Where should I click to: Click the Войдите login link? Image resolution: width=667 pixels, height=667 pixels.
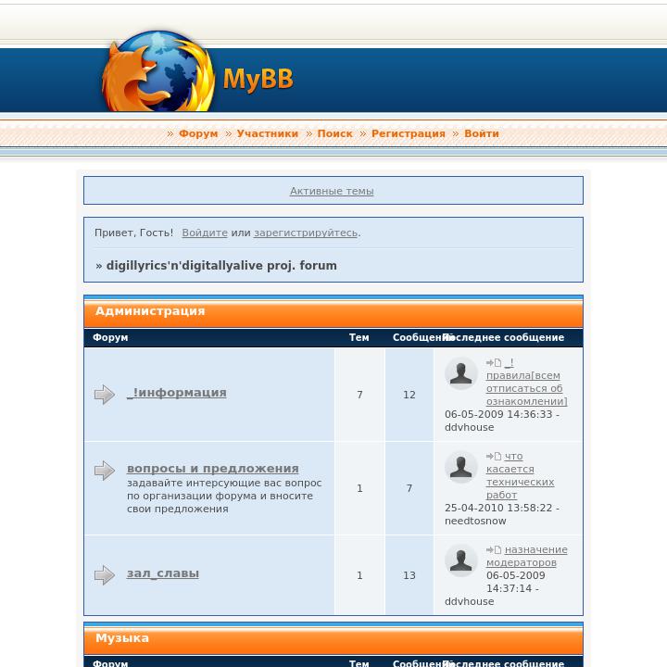pos(205,233)
